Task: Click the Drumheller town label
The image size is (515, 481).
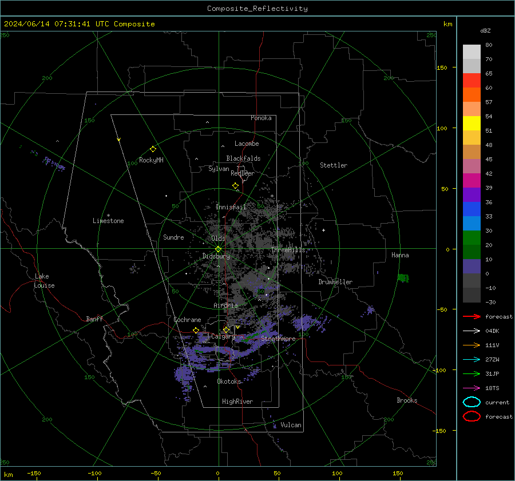Action: pyautogui.click(x=335, y=282)
